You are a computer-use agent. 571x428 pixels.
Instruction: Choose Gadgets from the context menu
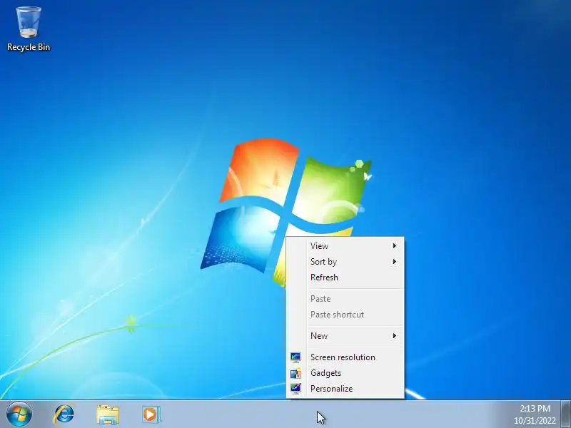(x=345, y=373)
